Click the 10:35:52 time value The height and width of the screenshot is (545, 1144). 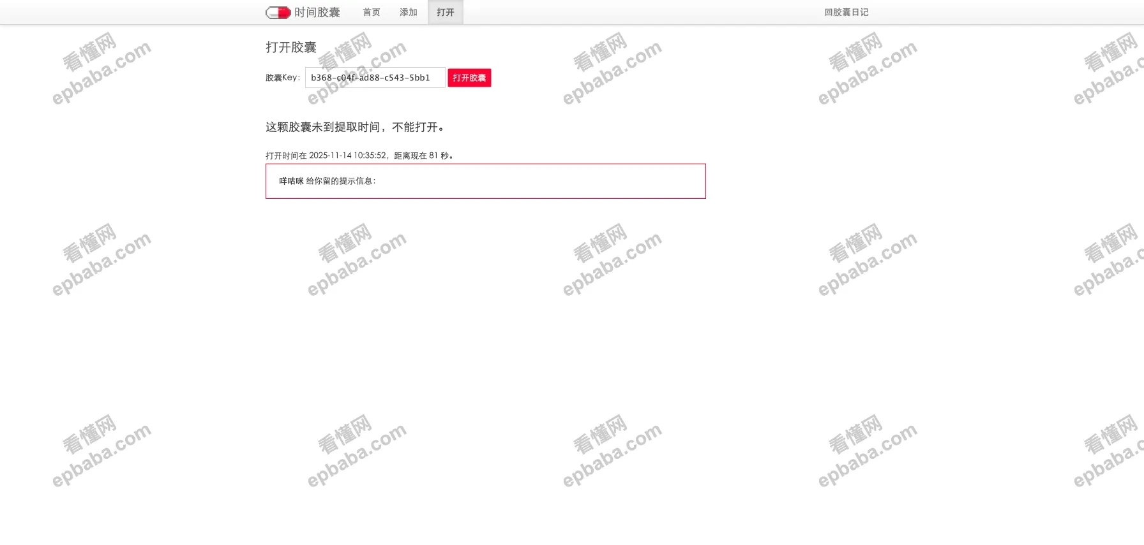pos(370,156)
